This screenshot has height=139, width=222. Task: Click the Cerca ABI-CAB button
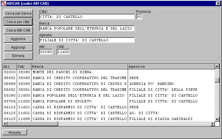click(18, 30)
